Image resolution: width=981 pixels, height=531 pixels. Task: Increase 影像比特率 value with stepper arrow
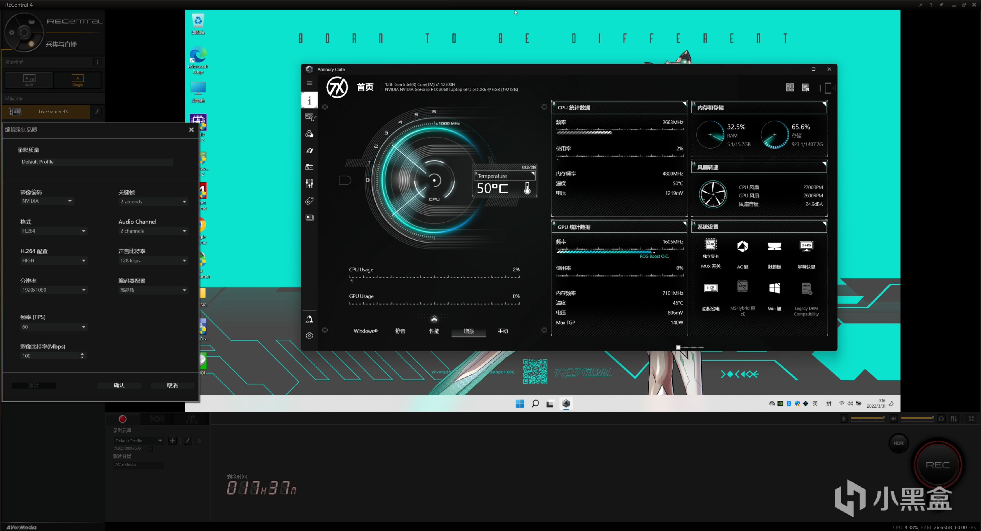(82, 354)
